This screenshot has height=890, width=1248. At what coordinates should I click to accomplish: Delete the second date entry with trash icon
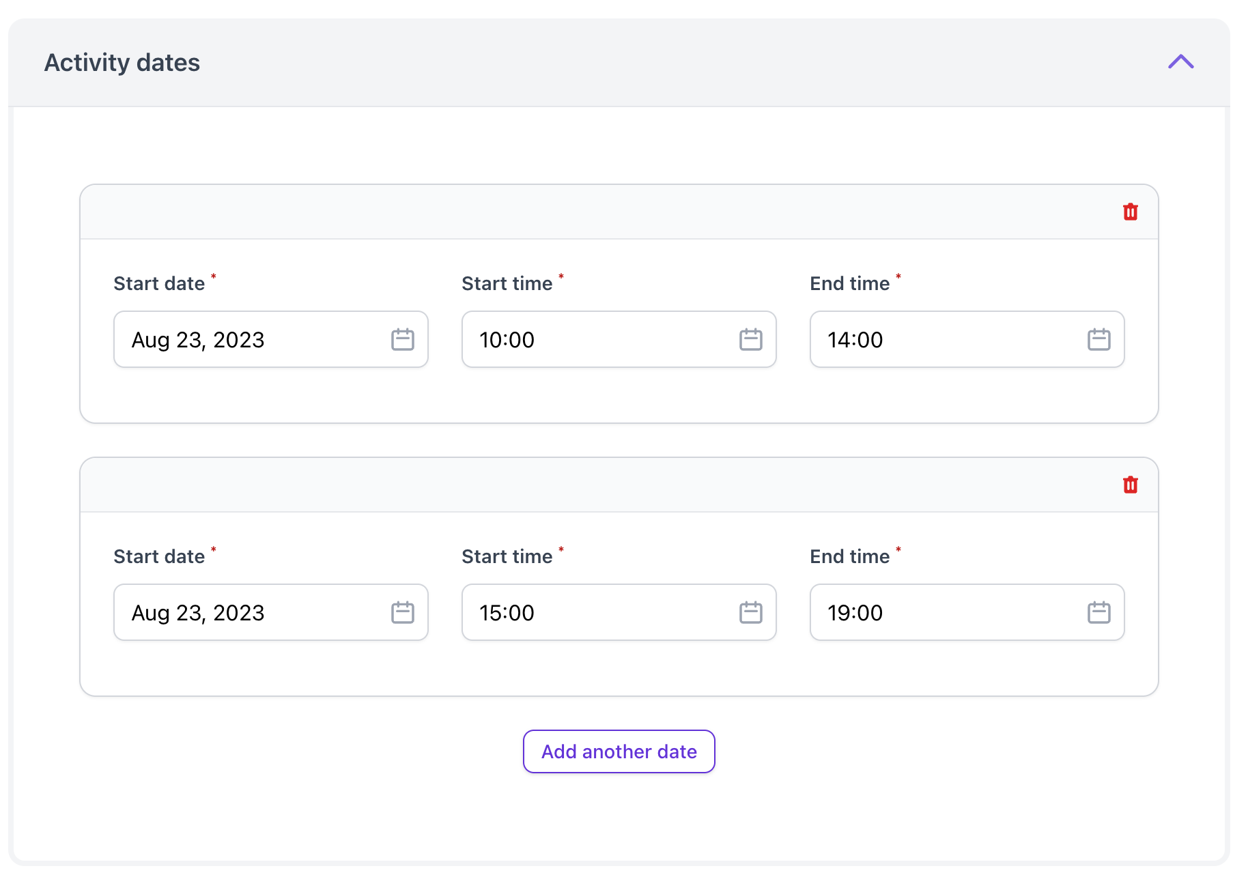1130,485
